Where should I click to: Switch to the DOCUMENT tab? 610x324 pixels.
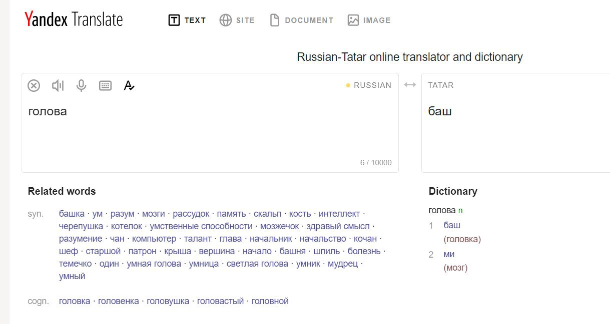point(301,20)
